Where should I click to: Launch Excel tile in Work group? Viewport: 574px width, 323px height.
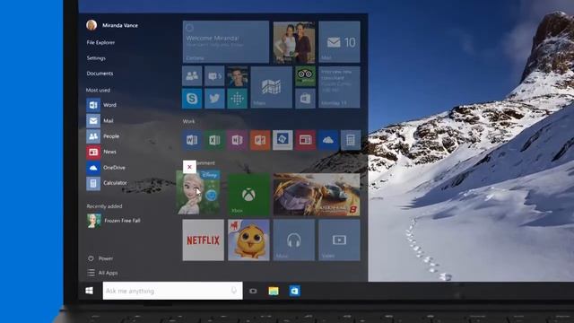214,140
